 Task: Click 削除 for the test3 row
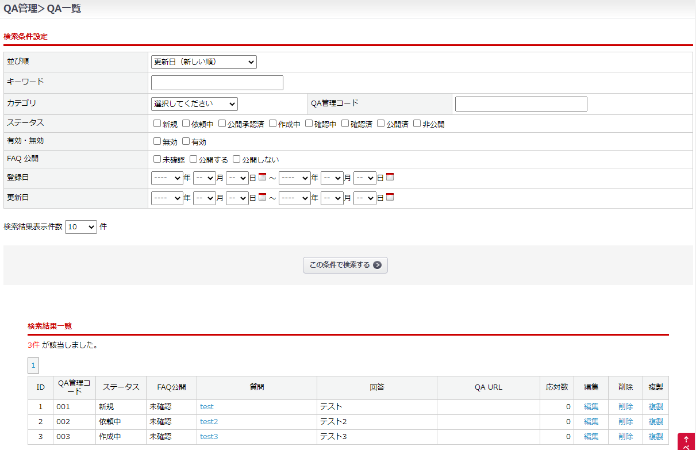tap(625, 437)
